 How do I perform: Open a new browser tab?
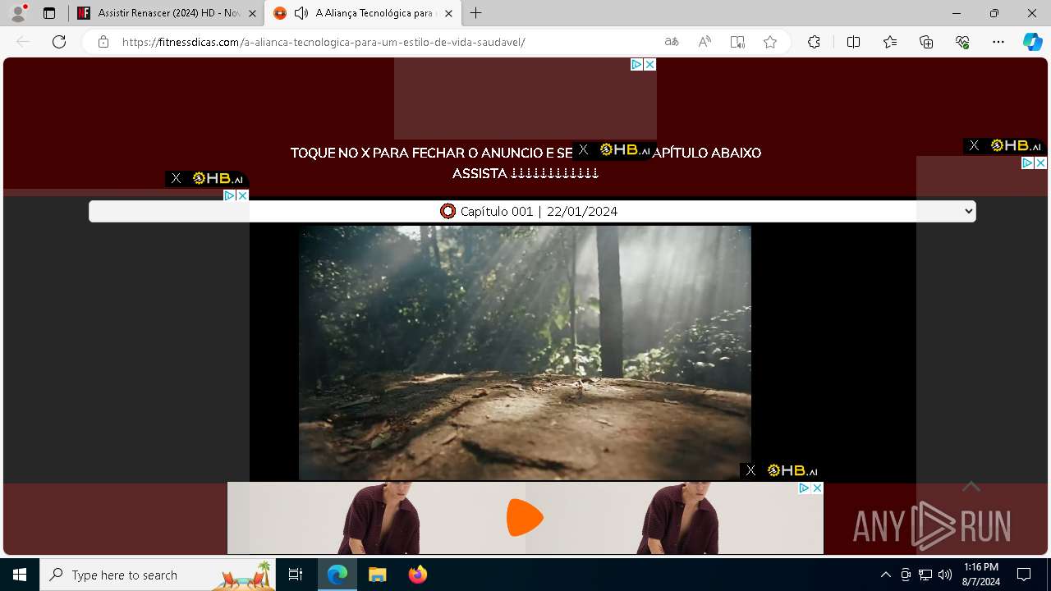click(475, 13)
